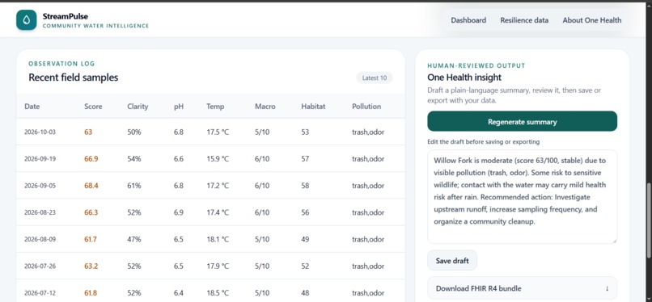Click the habitat value 52
This screenshot has height=302, width=652.
pos(305,266)
